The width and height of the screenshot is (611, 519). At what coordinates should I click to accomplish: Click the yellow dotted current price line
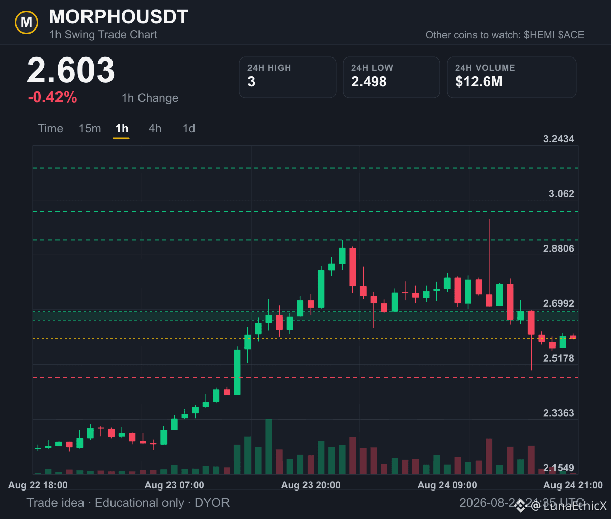tap(305, 338)
